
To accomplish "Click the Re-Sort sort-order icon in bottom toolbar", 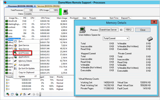I will (x=25, y=94).
